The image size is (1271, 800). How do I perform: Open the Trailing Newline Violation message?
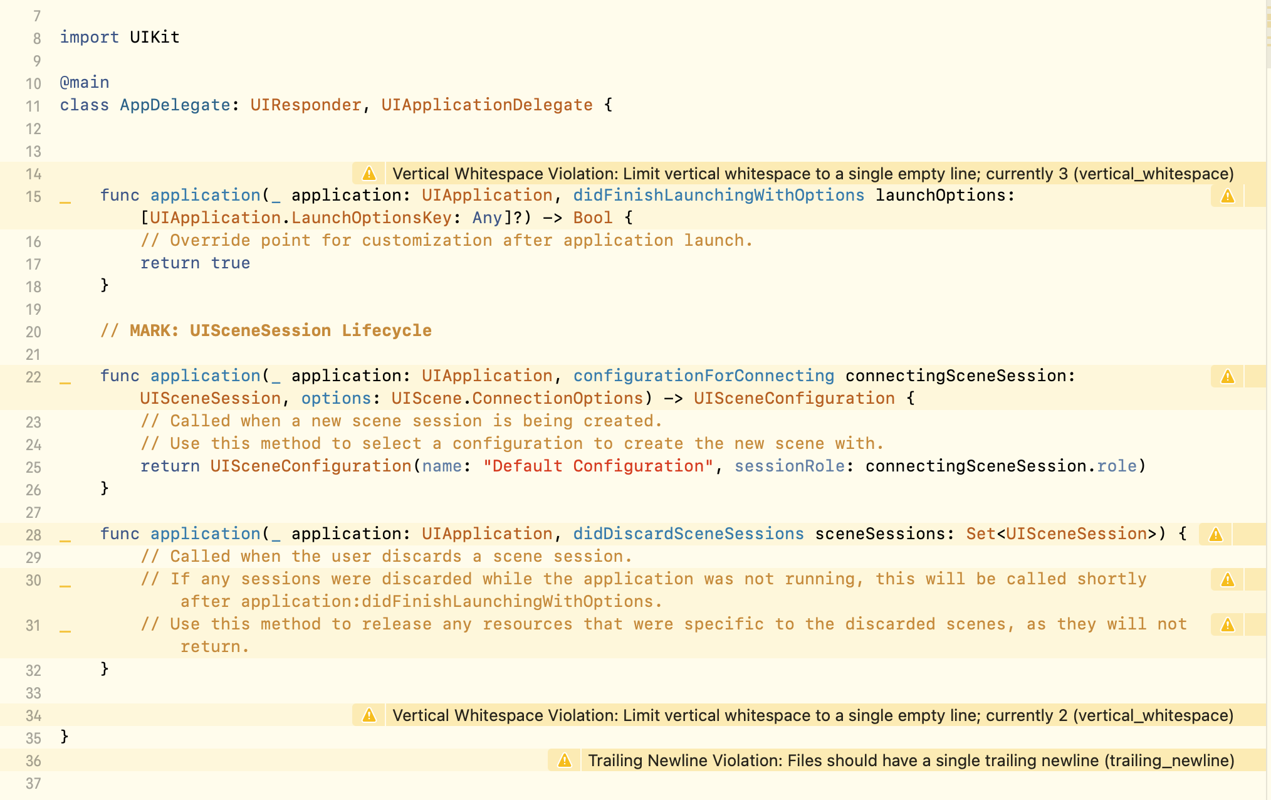(x=911, y=761)
